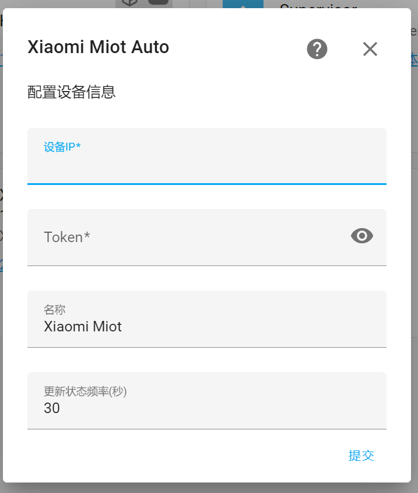Image resolution: width=418 pixels, height=493 pixels.
Task: Click the 更新状态频率(秒) label
Action: 85,391
